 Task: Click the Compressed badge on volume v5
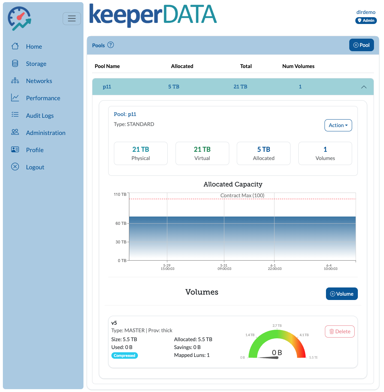pos(124,355)
